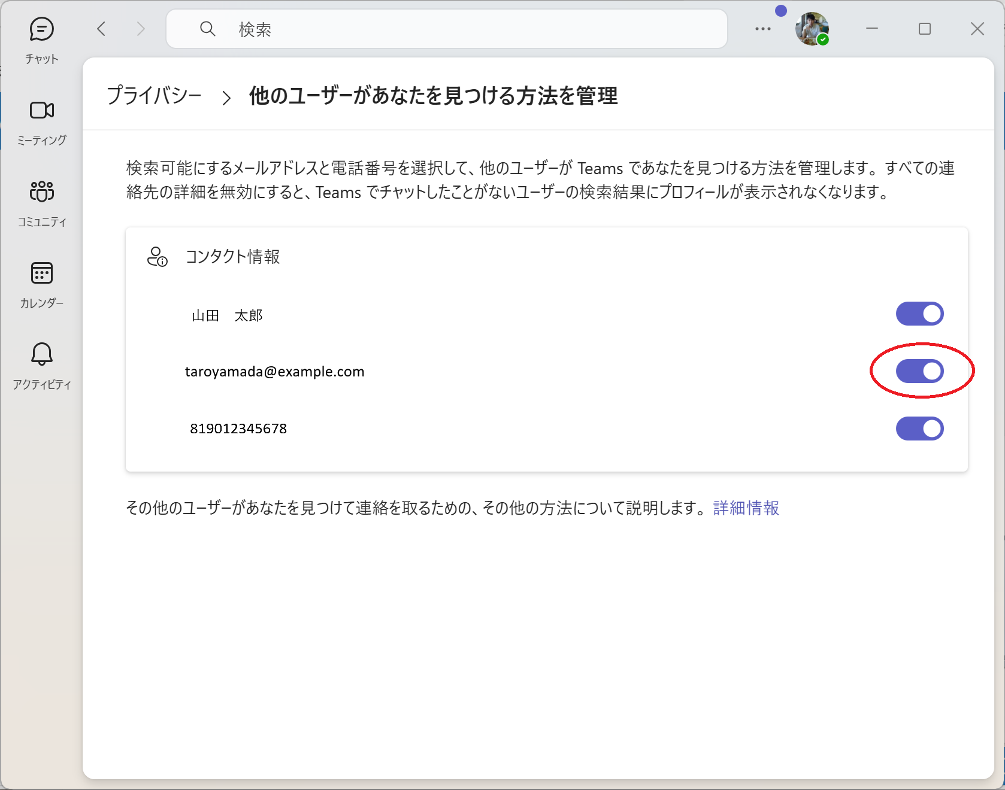Click the back arrow navigation icon
The width and height of the screenshot is (1005, 790).
101,29
